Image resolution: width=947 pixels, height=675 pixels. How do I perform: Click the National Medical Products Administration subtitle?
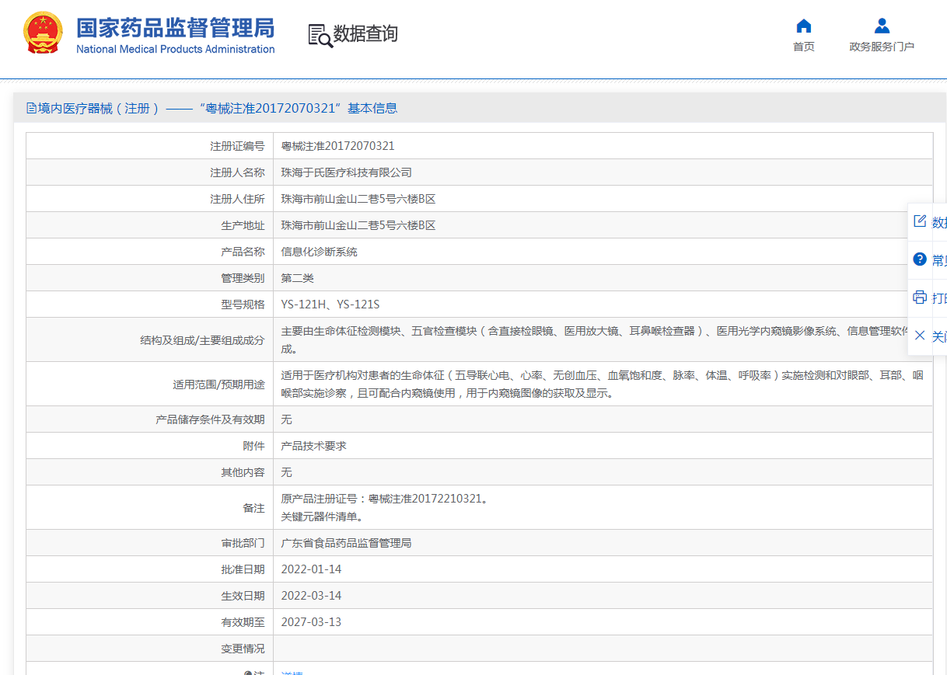175,49
